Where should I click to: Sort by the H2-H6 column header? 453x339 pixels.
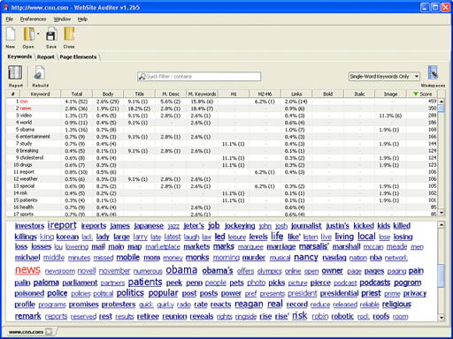click(265, 94)
